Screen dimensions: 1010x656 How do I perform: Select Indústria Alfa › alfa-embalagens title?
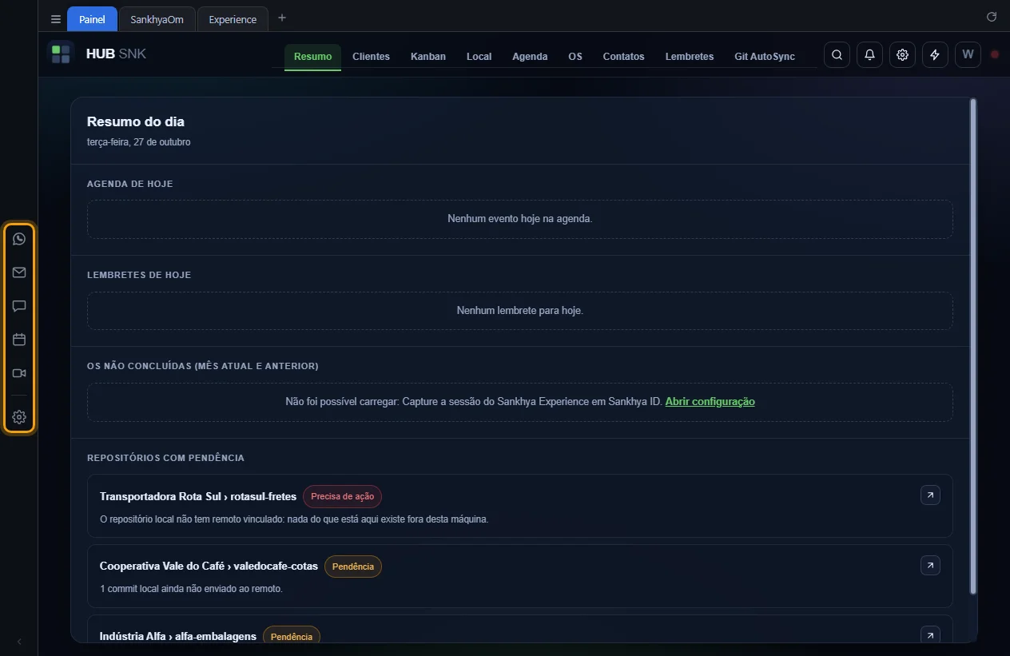coord(178,636)
